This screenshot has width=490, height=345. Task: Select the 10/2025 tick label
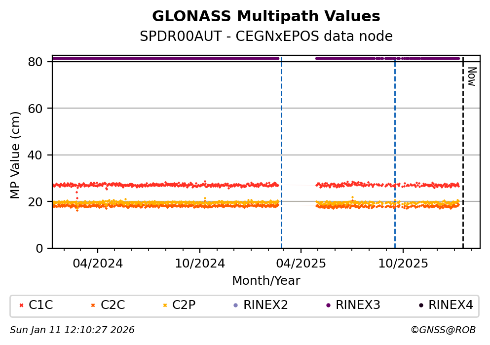point(403,263)
